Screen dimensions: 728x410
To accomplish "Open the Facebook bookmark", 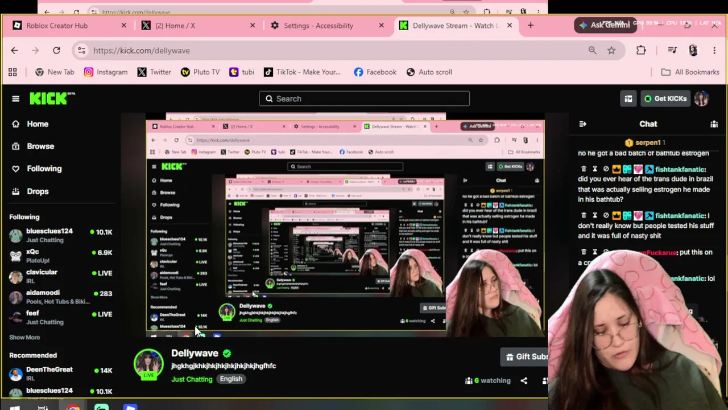I will click(375, 72).
